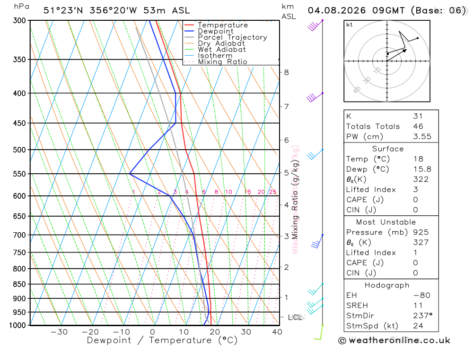
Task: Click the hodograph 'kt' unit label
Action: click(350, 25)
